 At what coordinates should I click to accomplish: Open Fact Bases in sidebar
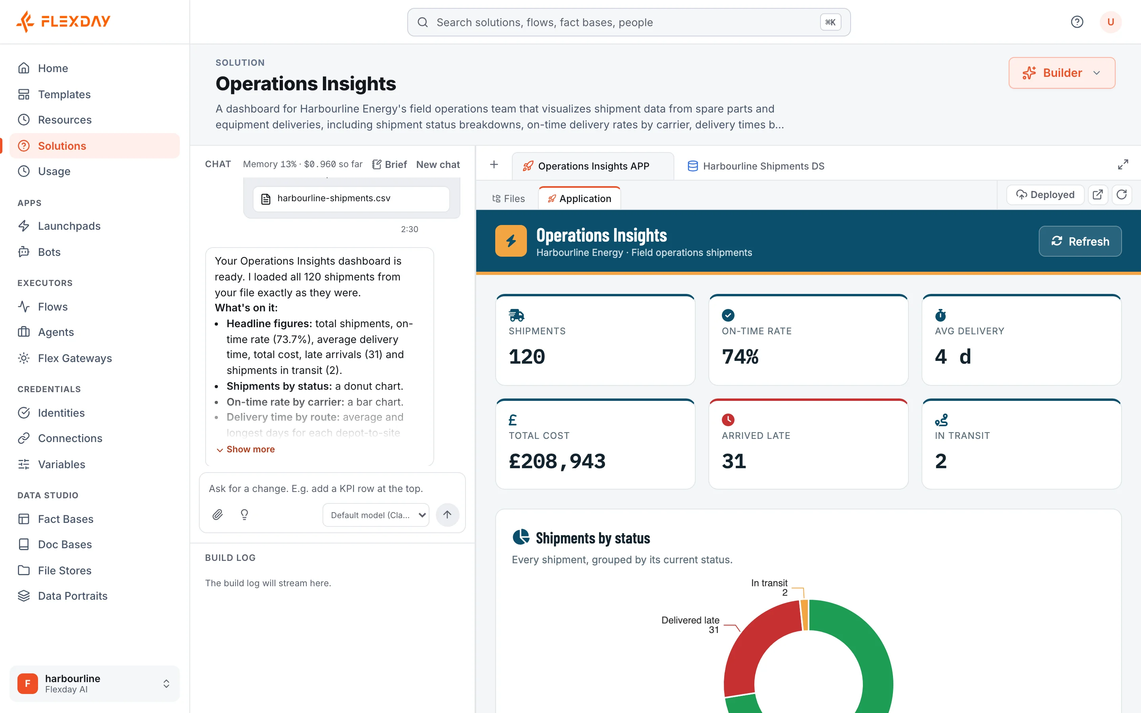(94, 519)
